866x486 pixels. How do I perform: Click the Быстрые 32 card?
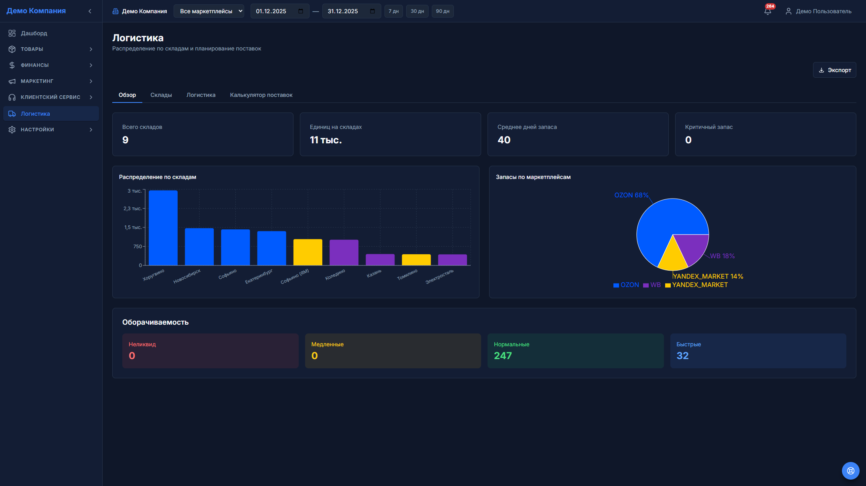click(758, 351)
